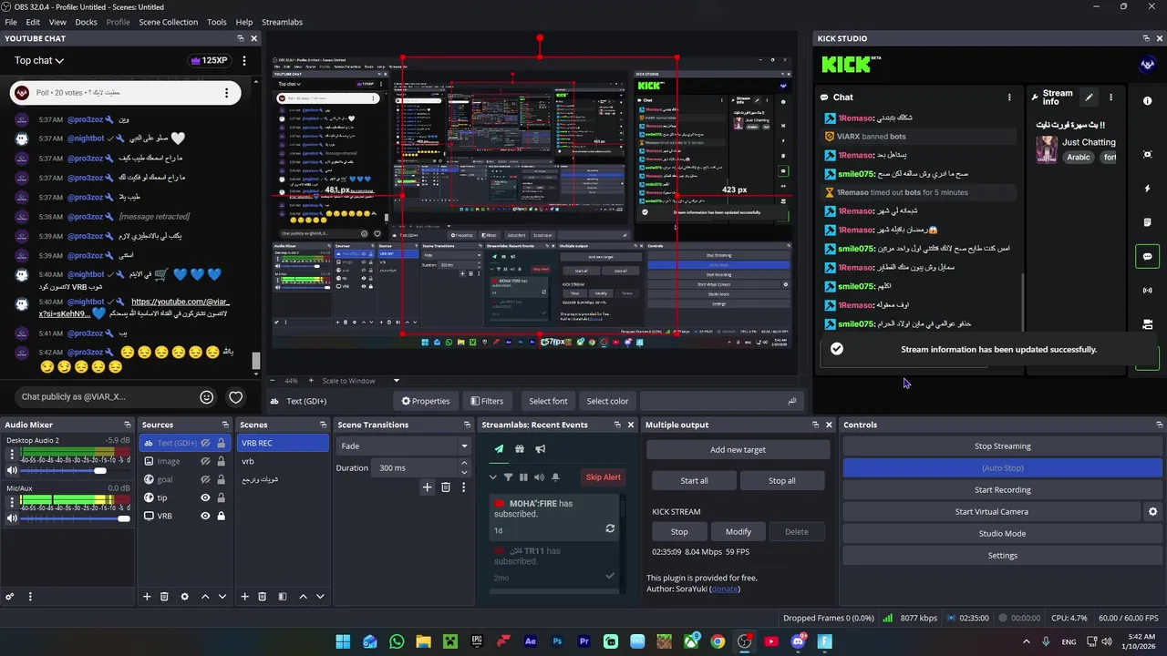Select the vrb scene
1167x656 pixels.
(x=283, y=461)
